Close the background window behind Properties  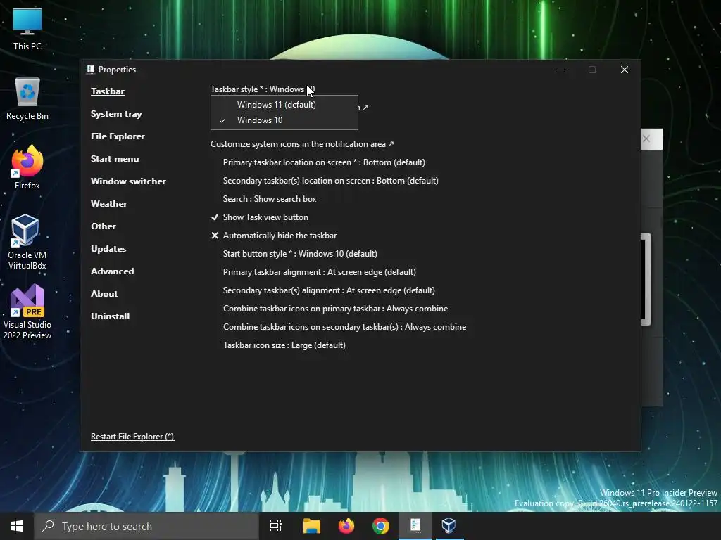646,139
